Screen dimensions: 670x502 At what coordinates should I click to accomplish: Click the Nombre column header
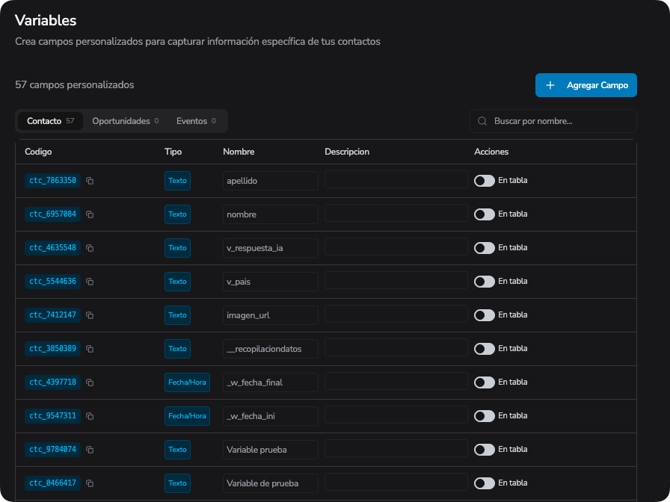pos(239,152)
